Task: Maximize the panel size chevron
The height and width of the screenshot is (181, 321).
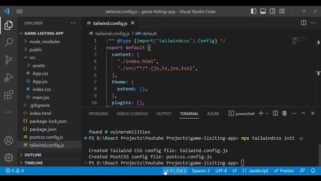Action: [303, 113]
